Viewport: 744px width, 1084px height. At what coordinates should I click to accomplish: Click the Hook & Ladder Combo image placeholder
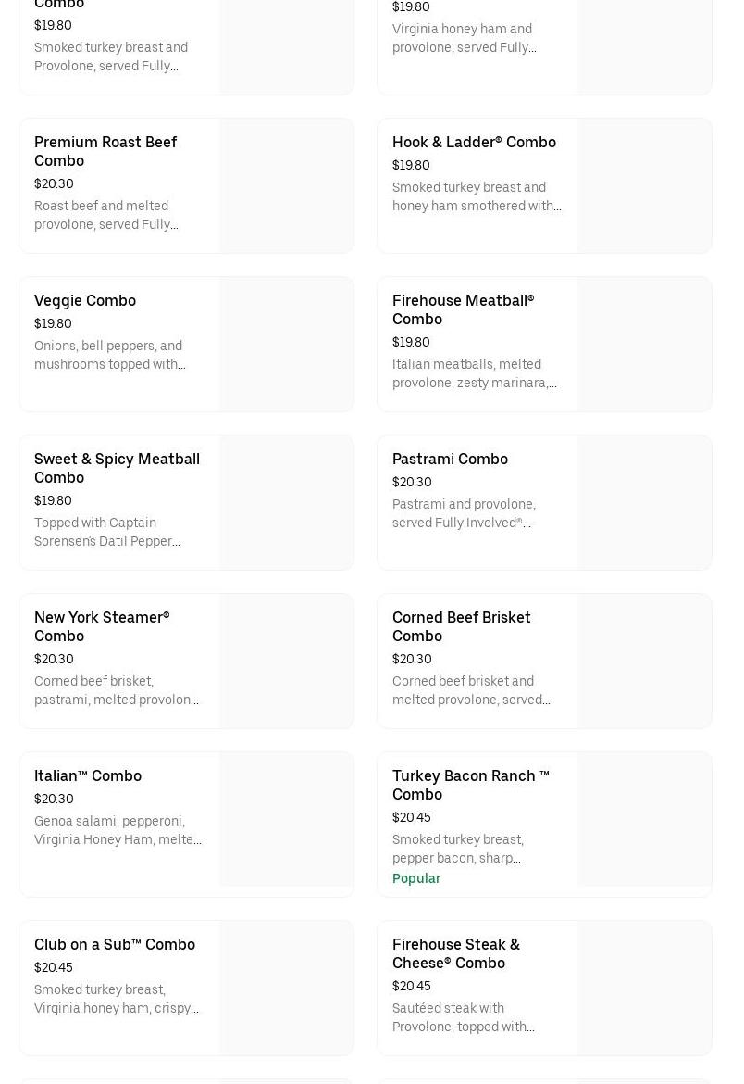tap(644, 185)
